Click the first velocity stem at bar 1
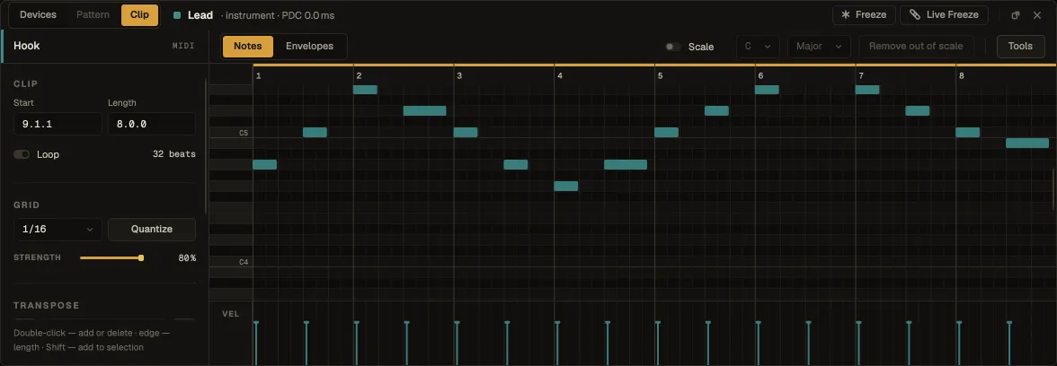The height and width of the screenshot is (366, 1057). tap(256, 344)
